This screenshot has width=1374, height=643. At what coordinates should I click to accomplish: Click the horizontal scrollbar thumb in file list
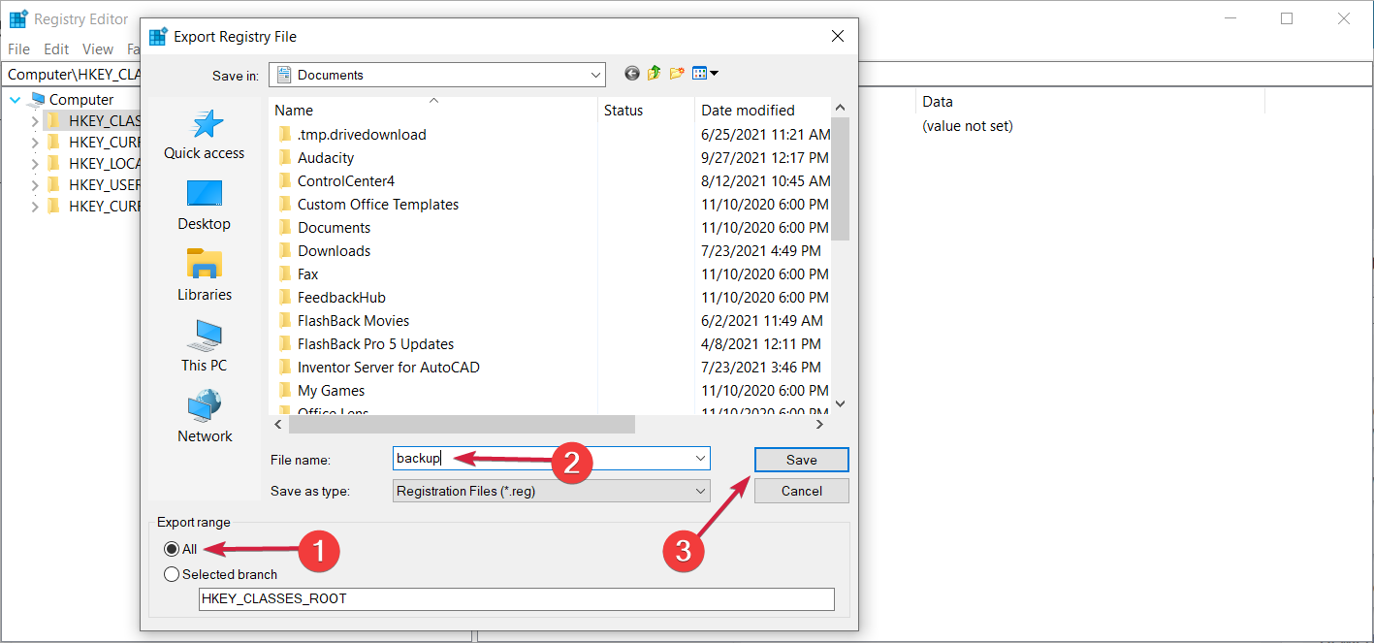(461, 425)
